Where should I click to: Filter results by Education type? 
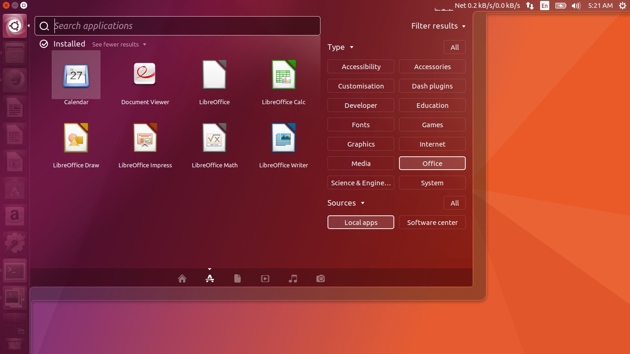432,105
